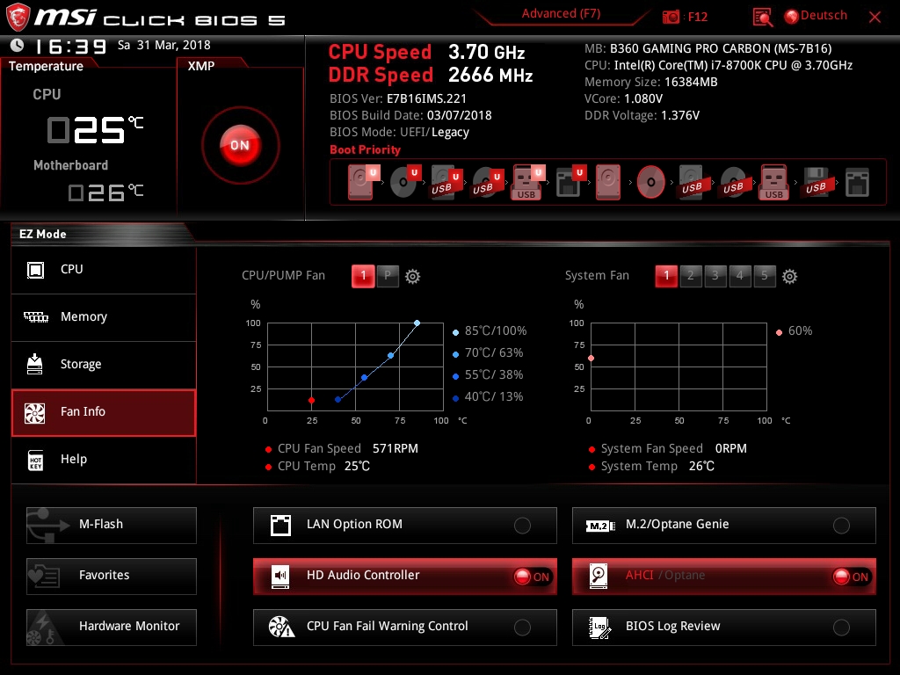
Task: Click the Temperature panel header
Action: coord(46,66)
